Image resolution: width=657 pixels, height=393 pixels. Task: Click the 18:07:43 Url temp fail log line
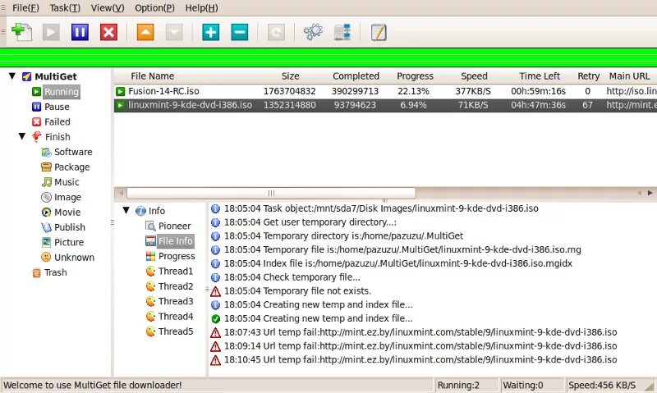(x=420, y=332)
